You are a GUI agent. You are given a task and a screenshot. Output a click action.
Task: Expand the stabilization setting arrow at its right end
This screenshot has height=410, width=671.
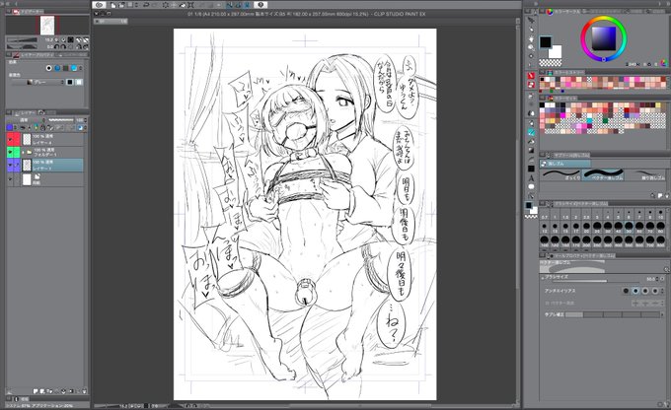[x=664, y=314]
